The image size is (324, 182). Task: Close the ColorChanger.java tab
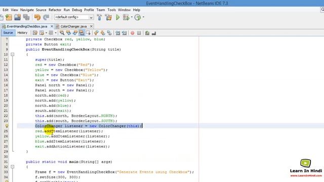(91, 26)
